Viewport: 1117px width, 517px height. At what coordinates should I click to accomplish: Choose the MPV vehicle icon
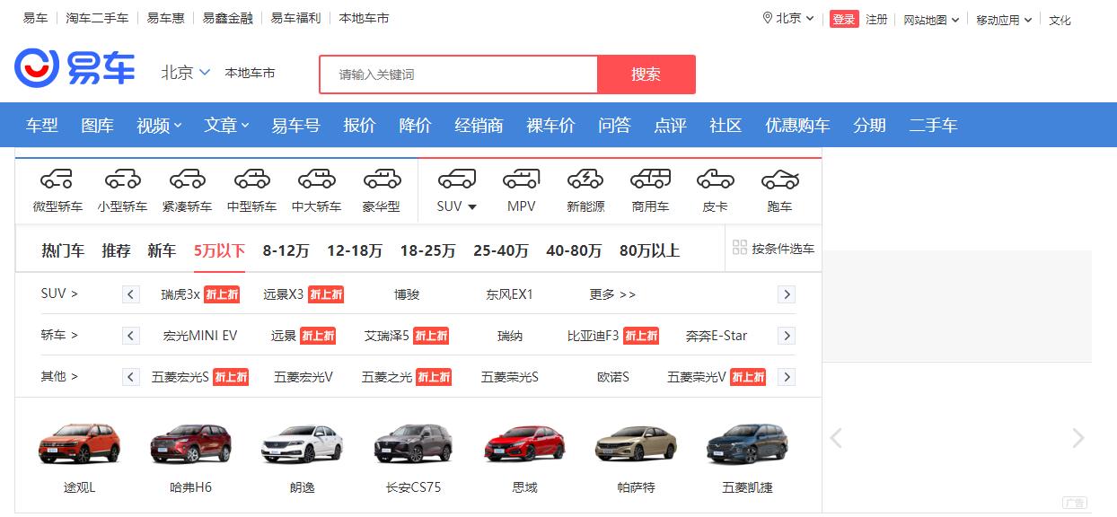tap(522, 179)
